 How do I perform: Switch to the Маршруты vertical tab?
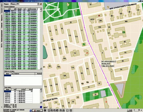point(2,18)
